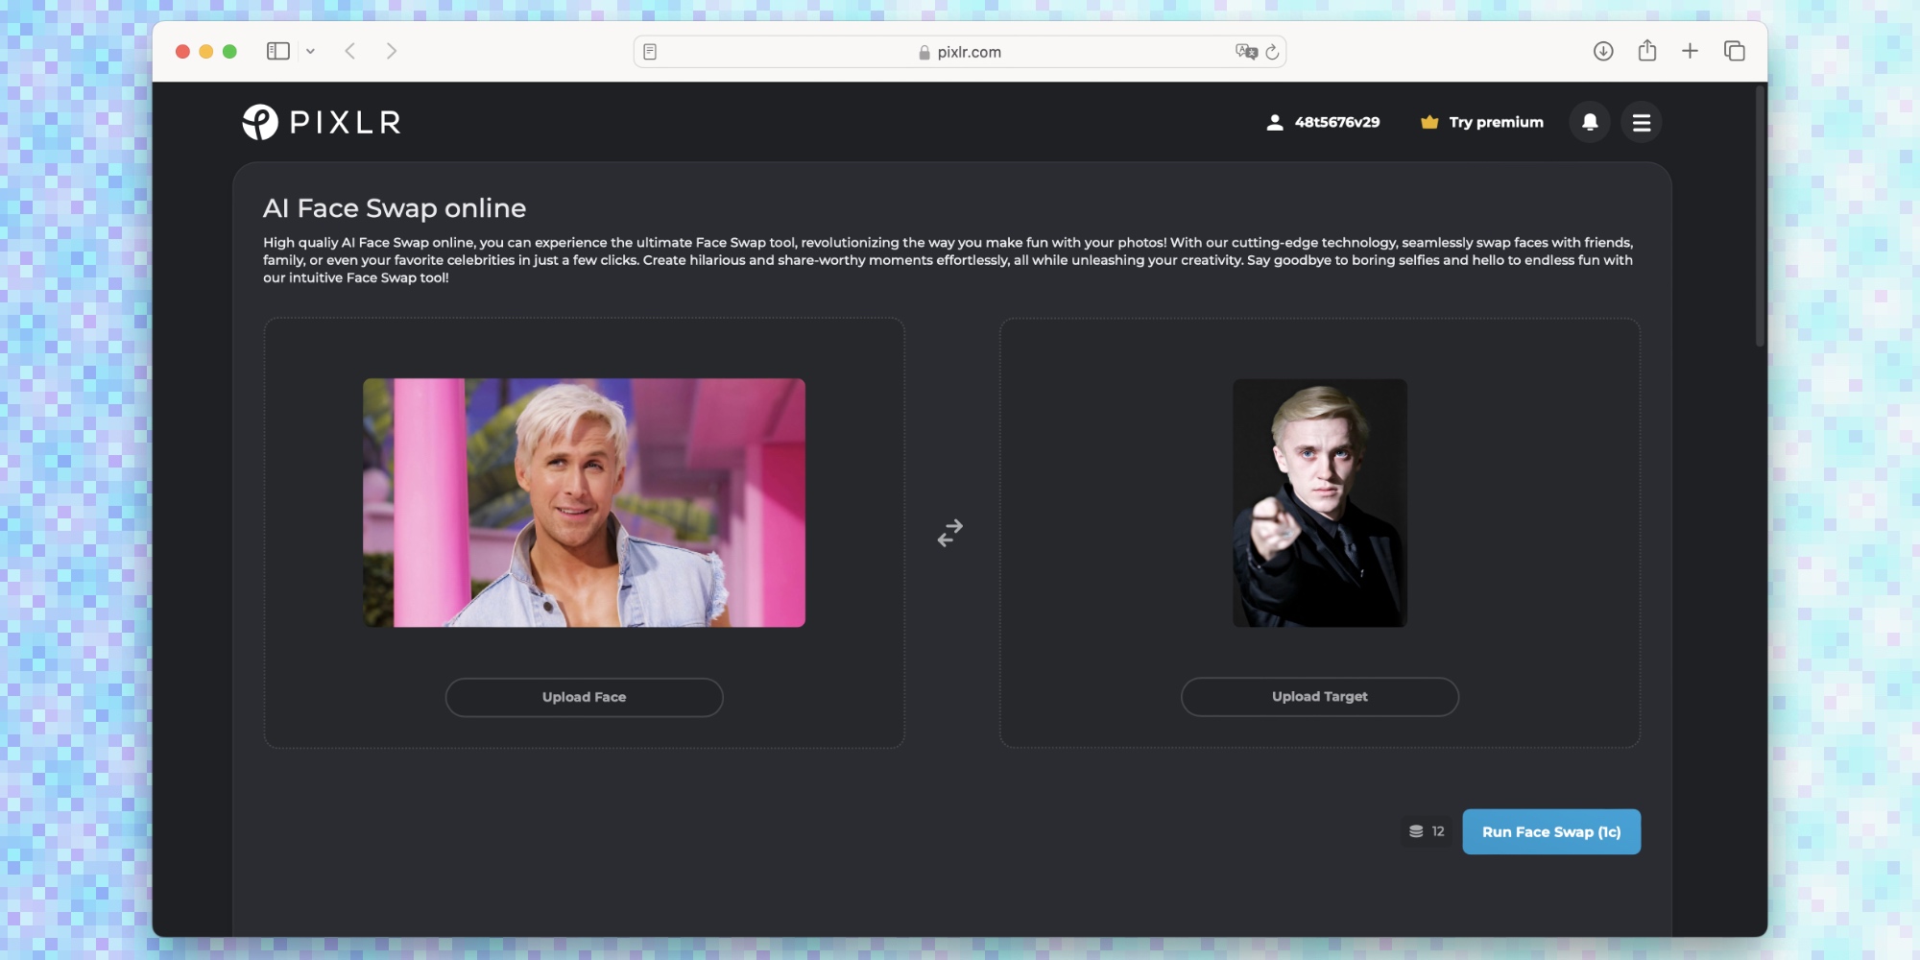Click the user profile icon beside 48t5676v29

1275,122
